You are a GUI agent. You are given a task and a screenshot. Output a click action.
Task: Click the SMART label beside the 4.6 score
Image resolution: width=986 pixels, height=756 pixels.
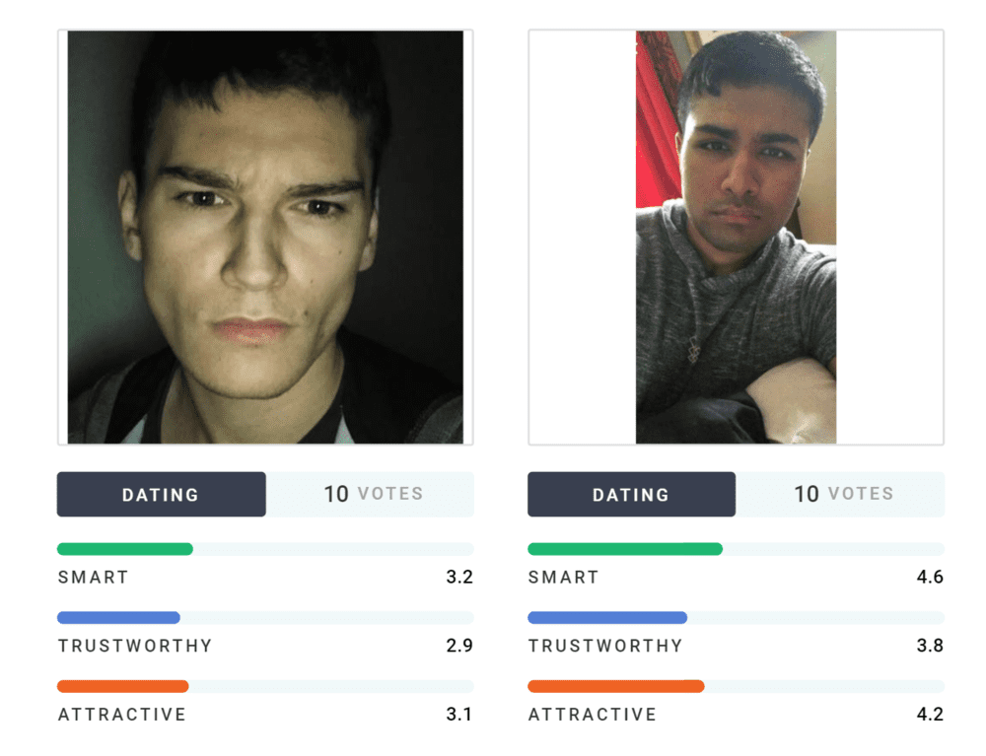pos(564,578)
